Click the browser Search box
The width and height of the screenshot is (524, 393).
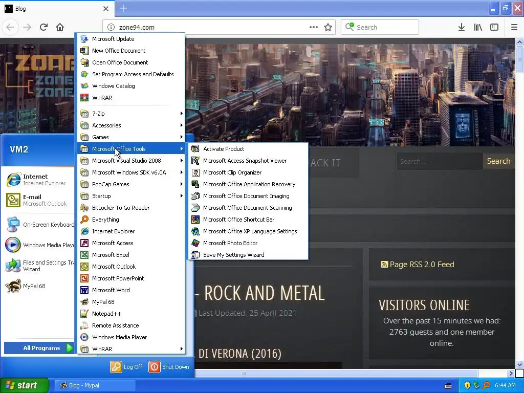pos(380,27)
